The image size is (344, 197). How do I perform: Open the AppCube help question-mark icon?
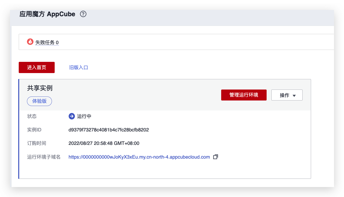[x=83, y=14]
